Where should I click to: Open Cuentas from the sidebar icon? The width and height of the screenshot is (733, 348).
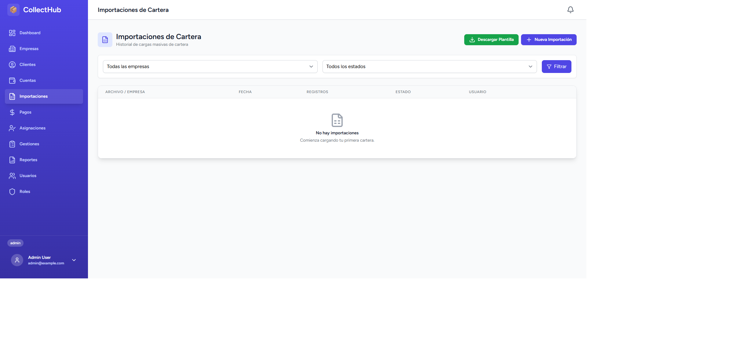click(x=12, y=80)
